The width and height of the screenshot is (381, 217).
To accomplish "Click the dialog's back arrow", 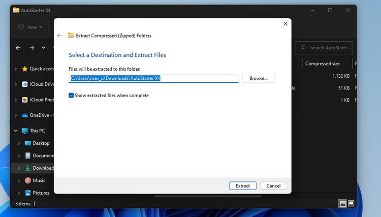I will pos(59,36).
